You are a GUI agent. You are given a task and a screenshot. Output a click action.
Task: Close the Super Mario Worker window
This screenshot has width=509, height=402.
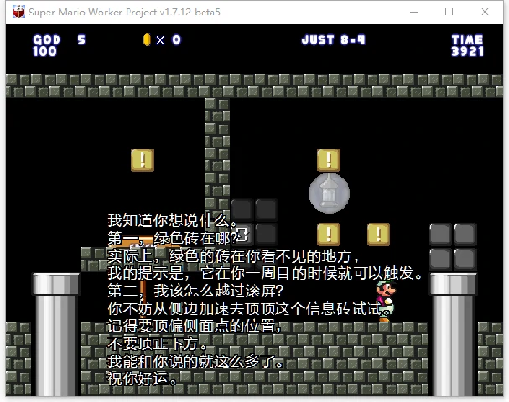[x=485, y=12]
